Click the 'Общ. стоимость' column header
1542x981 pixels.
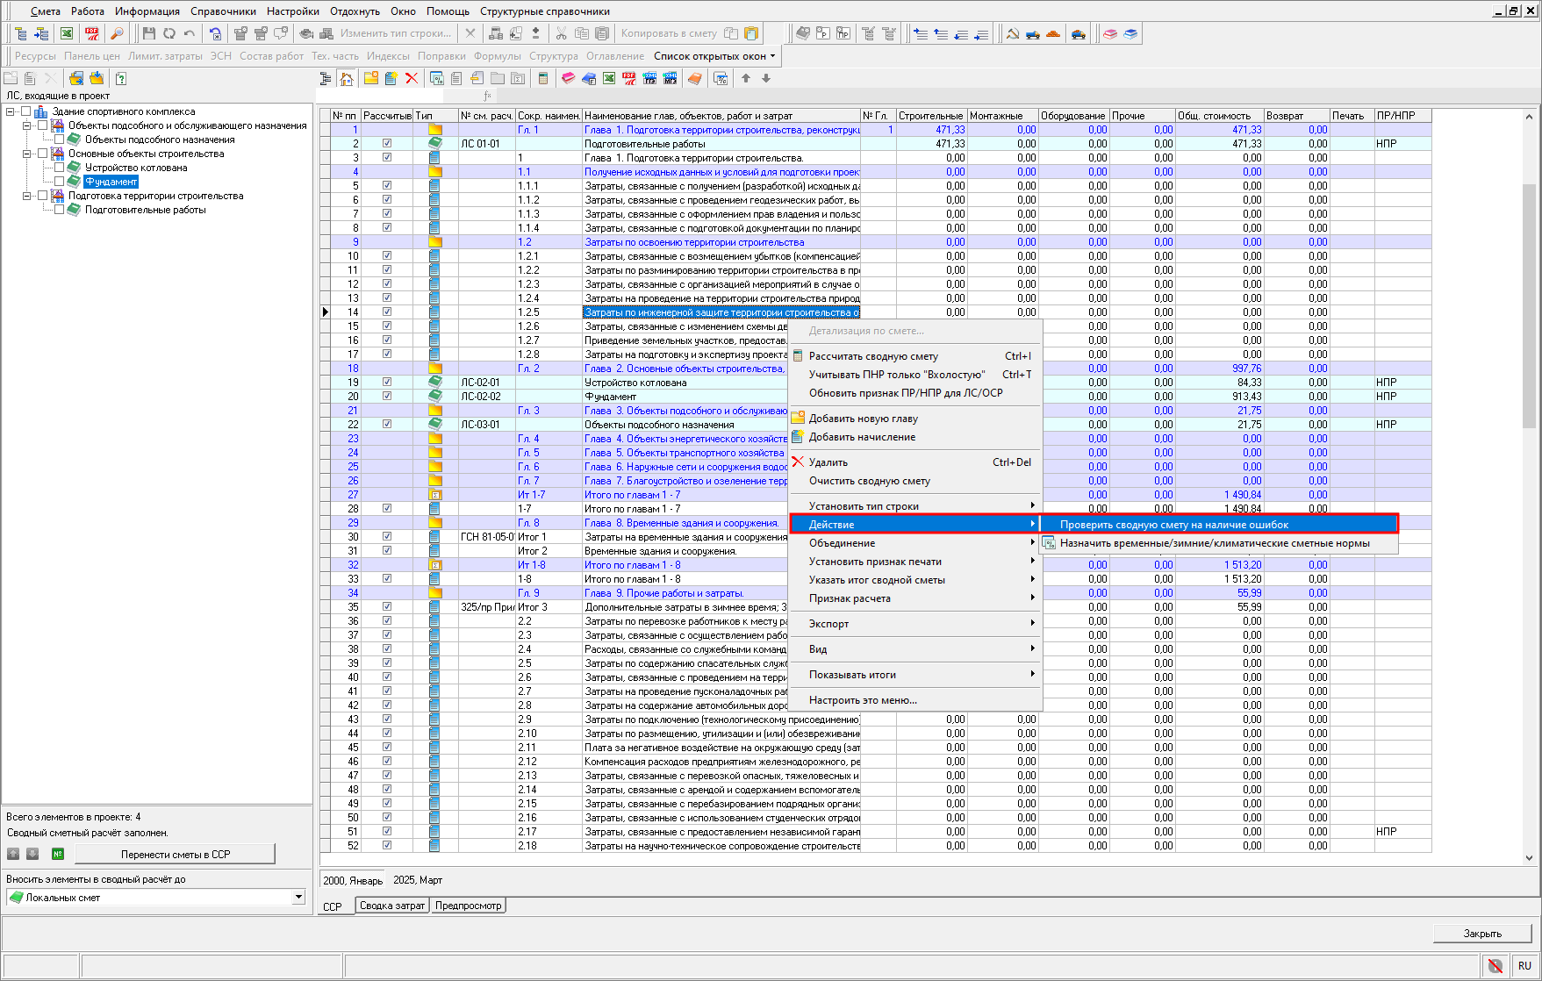[1219, 116]
